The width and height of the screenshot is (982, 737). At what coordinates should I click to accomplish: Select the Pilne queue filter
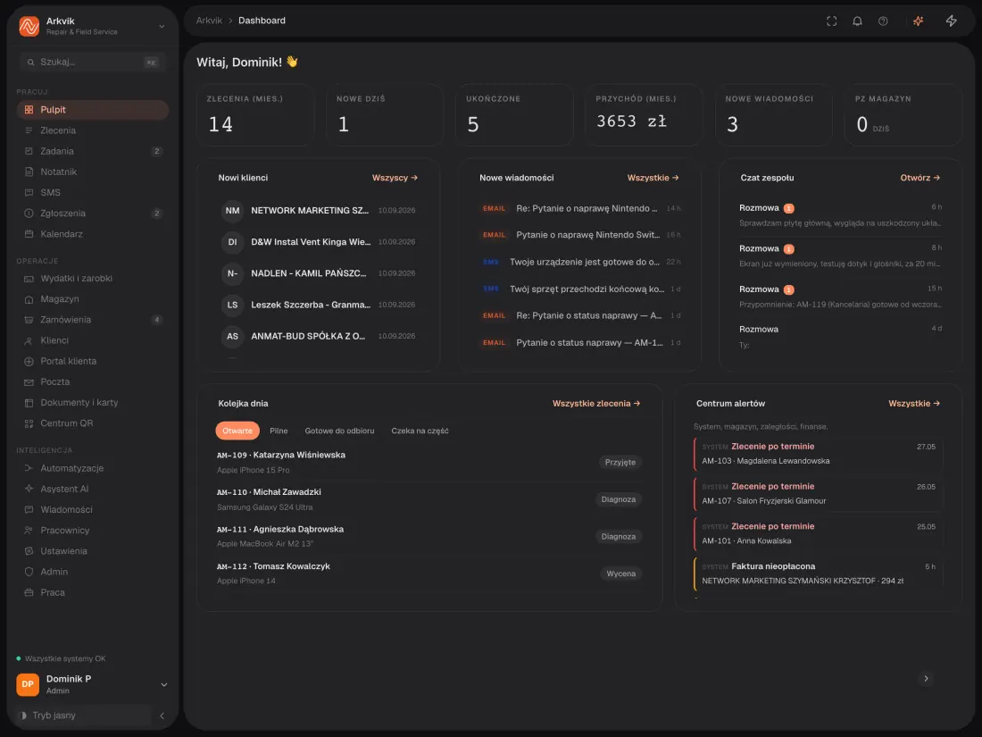pos(279,431)
